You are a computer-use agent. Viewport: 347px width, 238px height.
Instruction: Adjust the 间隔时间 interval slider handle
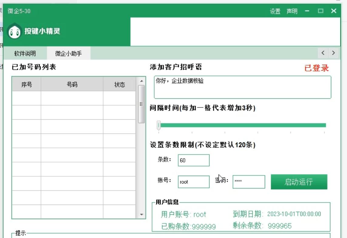coord(158,125)
